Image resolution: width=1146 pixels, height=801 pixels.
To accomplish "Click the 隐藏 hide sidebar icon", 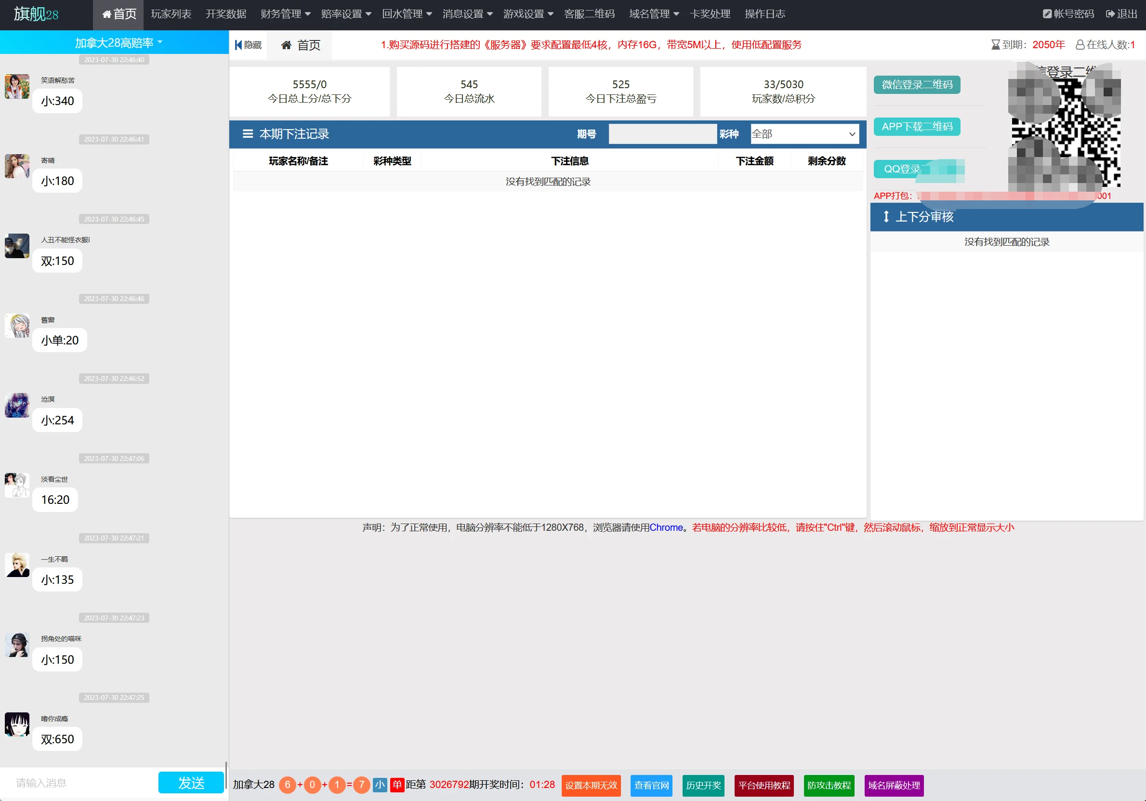I will point(238,45).
